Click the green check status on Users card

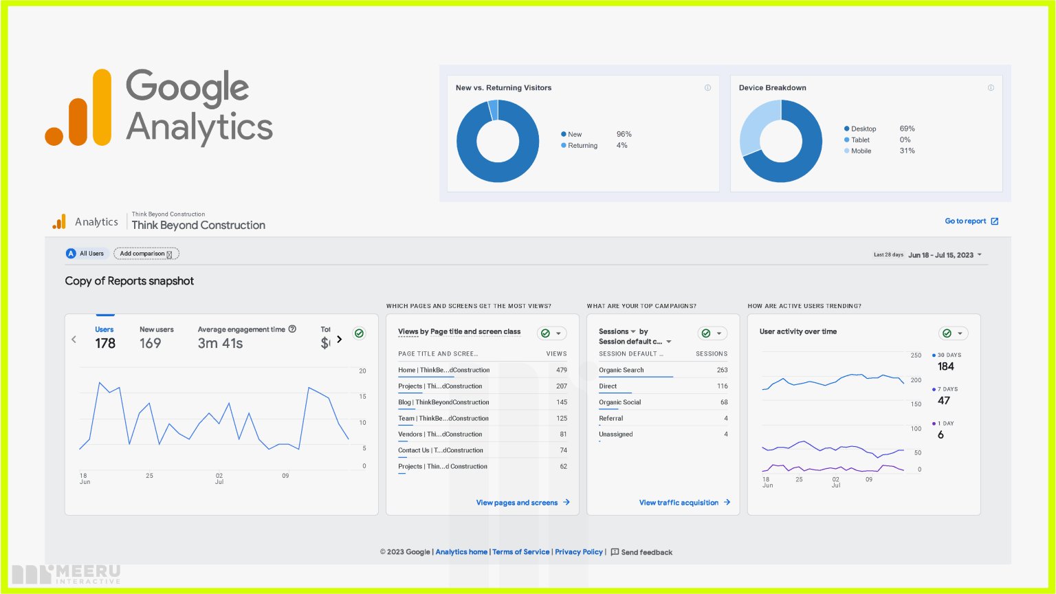pyautogui.click(x=359, y=333)
